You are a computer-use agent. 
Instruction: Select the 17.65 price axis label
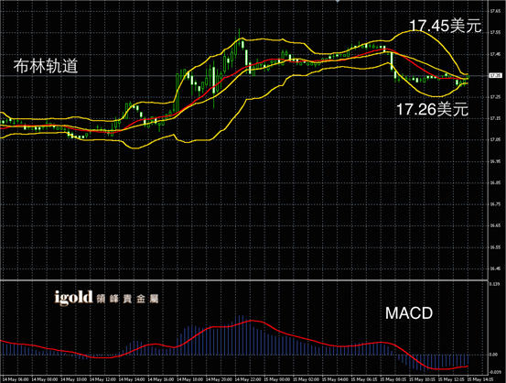click(x=495, y=11)
